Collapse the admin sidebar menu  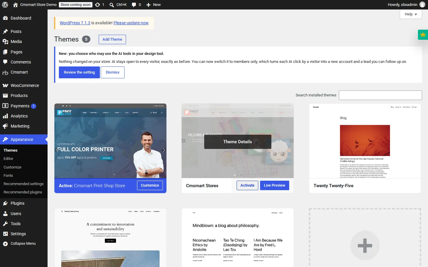[x=24, y=244]
